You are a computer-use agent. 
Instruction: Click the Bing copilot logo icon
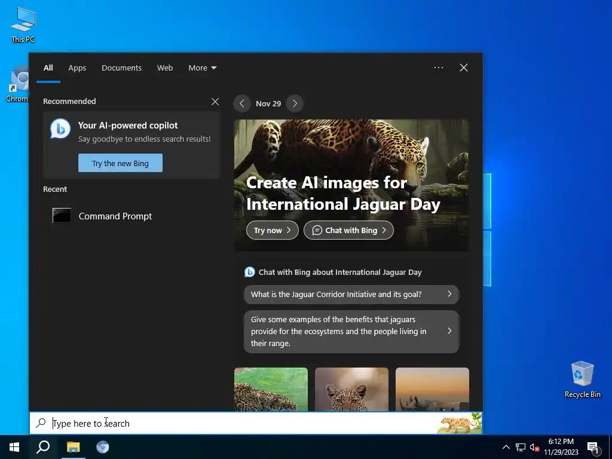(x=60, y=128)
